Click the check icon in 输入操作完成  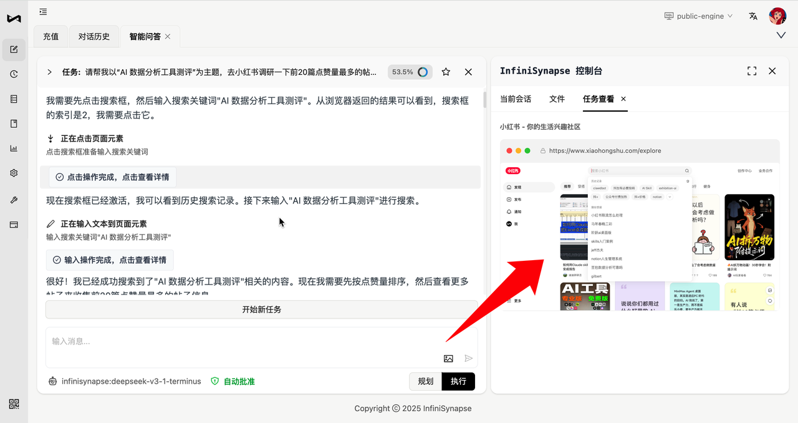pyautogui.click(x=57, y=260)
